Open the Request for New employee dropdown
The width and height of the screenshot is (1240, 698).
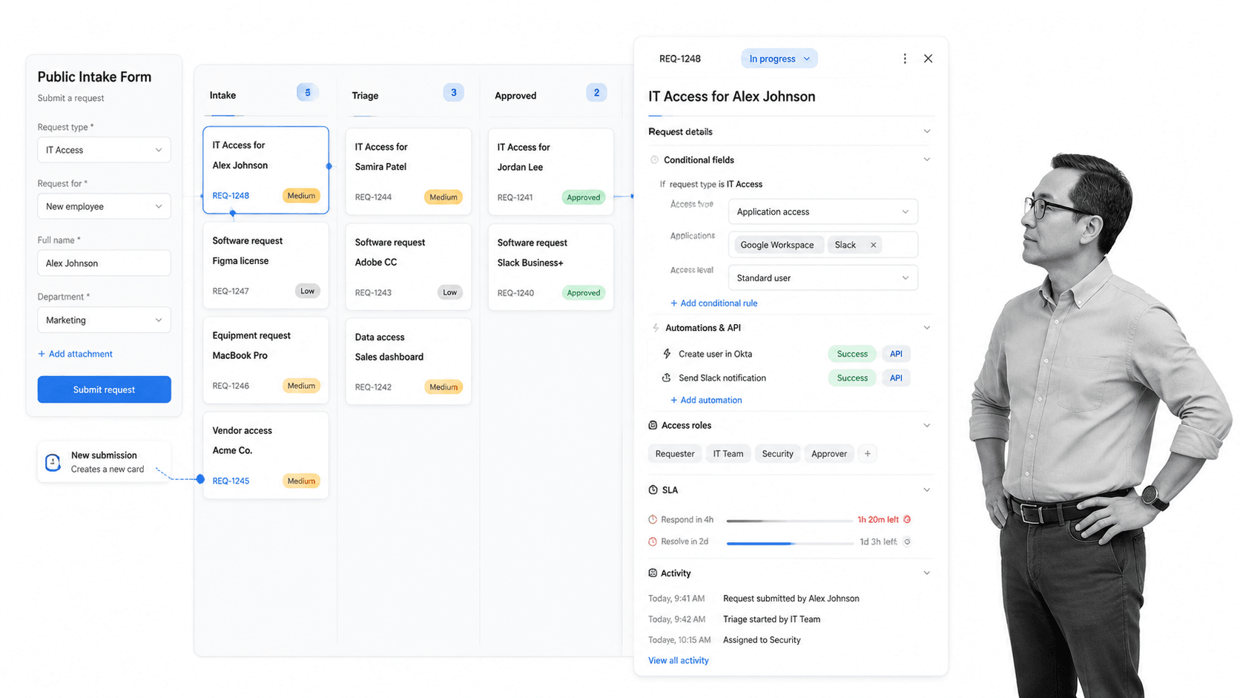(x=104, y=206)
